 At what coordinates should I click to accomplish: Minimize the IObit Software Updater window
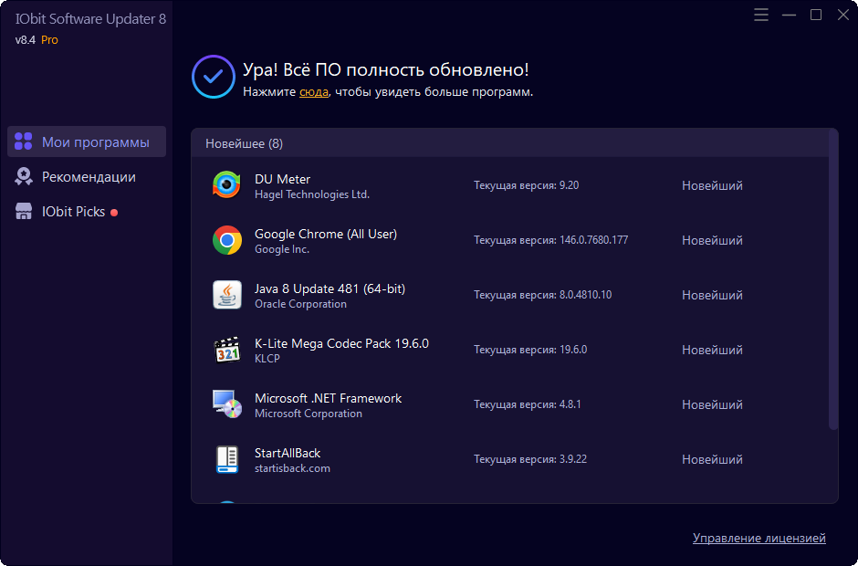[789, 15]
